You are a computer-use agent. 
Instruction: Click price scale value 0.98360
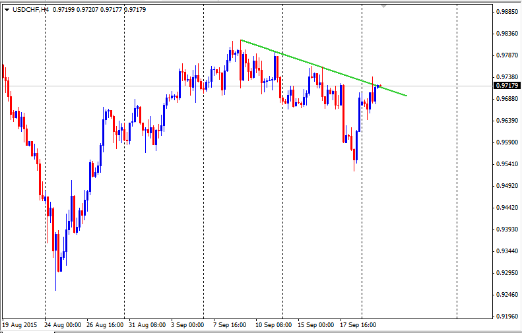pos(507,33)
